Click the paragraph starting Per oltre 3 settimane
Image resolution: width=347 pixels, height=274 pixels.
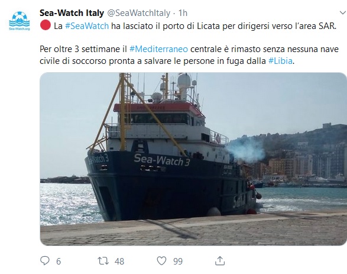189,55
